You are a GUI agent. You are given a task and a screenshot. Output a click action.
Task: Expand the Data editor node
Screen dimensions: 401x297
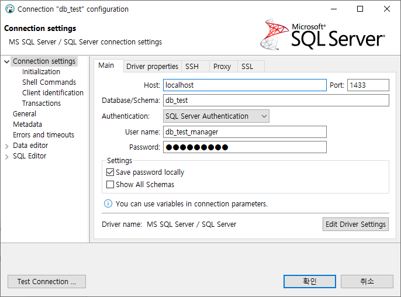pyautogui.click(x=7, y=146)
